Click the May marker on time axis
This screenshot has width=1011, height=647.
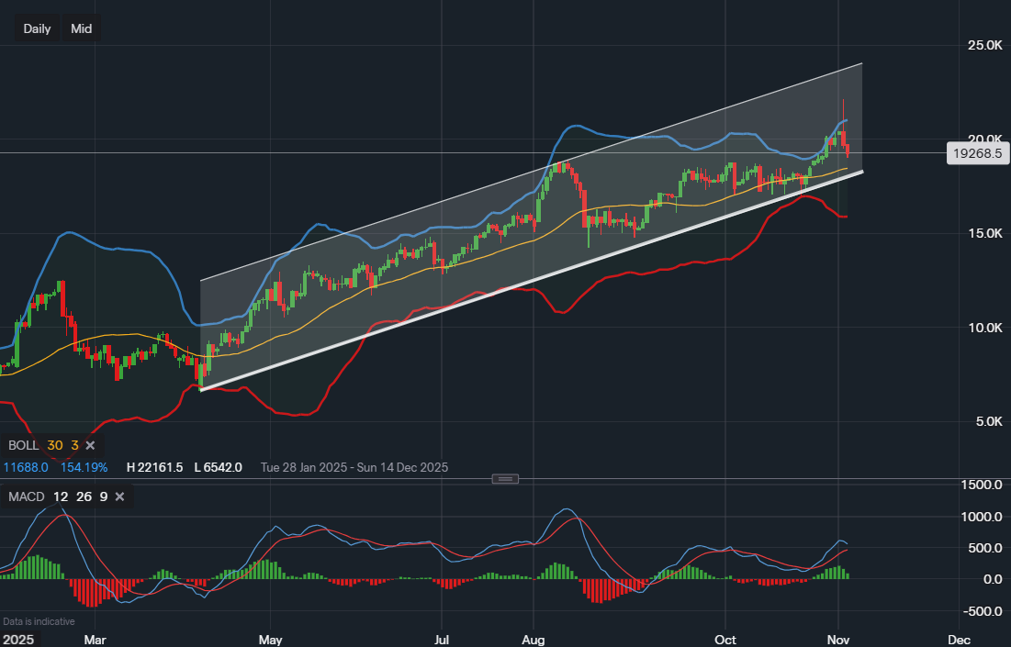click(x=270, y=639)
